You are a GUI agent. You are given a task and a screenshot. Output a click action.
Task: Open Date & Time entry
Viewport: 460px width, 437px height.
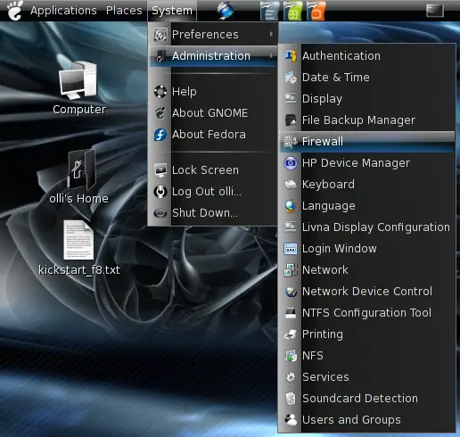tap(367, 78)
